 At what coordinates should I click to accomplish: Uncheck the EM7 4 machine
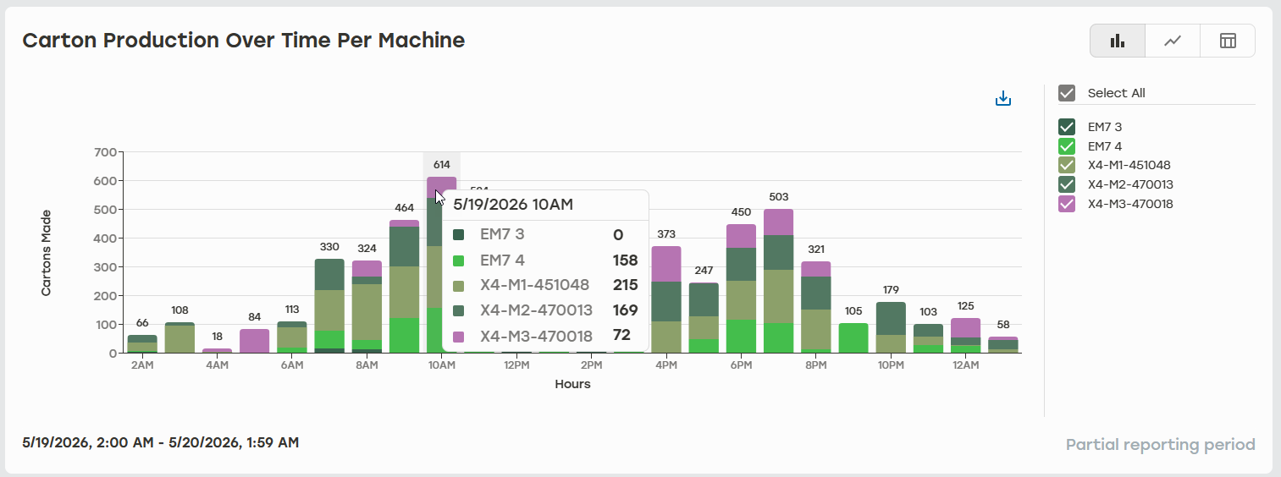point(1067,146)
